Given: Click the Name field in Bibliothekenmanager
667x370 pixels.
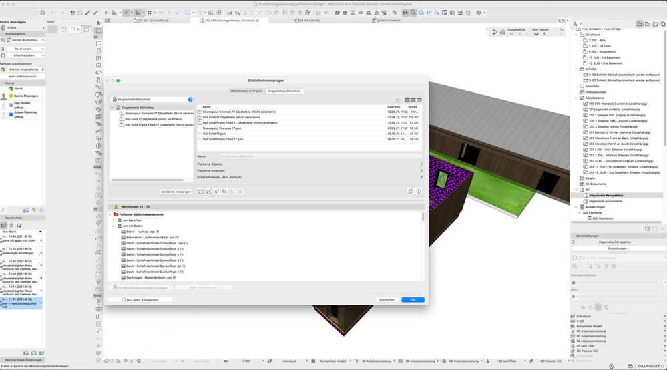Looking at the screenshot, I should coord(321,156).
